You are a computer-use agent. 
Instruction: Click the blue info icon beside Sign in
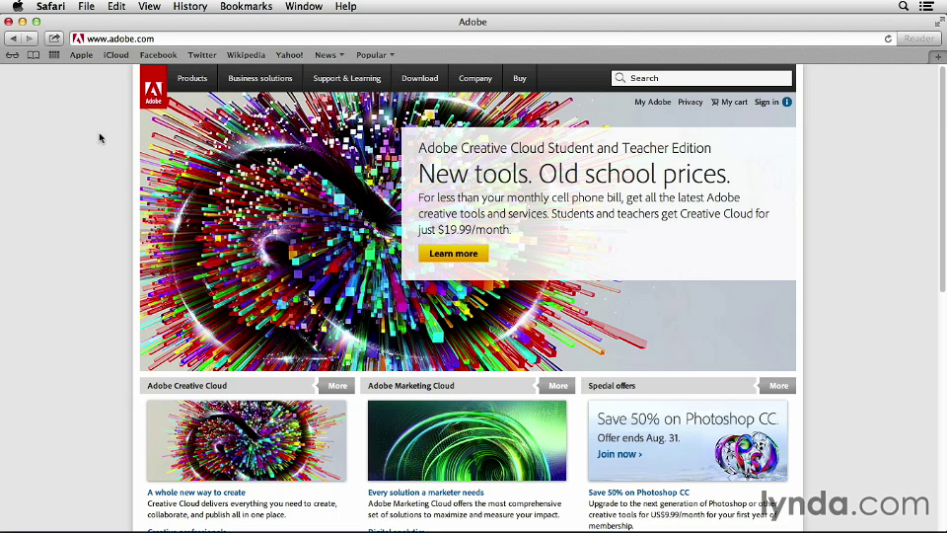tap(787, 102)
